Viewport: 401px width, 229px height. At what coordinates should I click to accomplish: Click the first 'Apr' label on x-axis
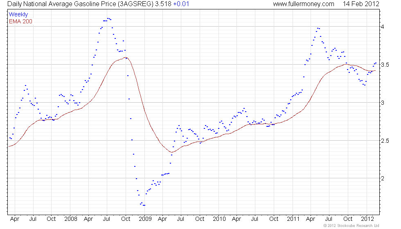(x=15, y=219)
